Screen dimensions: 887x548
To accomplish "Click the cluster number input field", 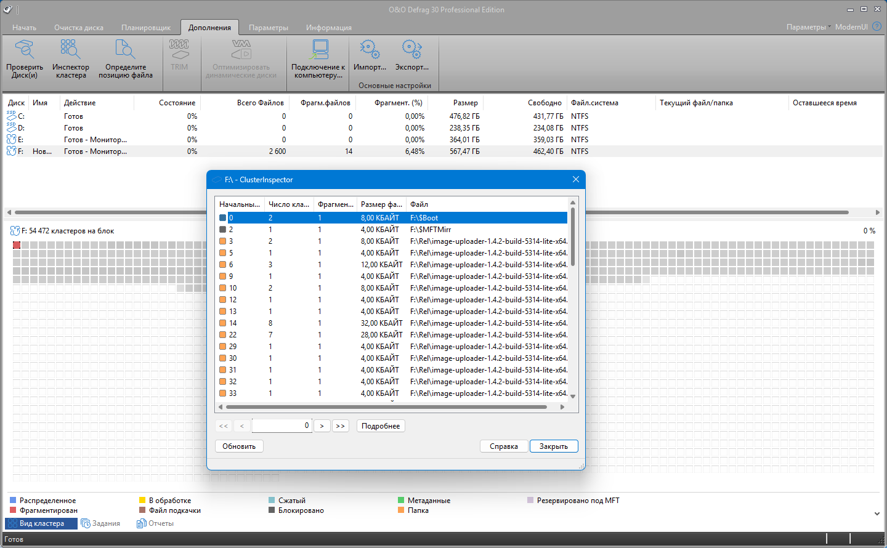I will click(281, 426).
